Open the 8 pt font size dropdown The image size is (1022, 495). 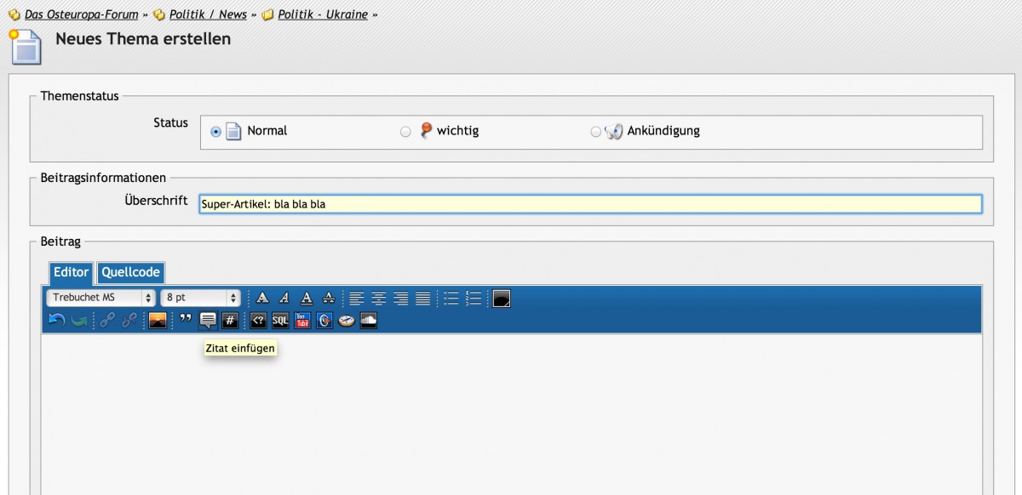tap(201, 298)
